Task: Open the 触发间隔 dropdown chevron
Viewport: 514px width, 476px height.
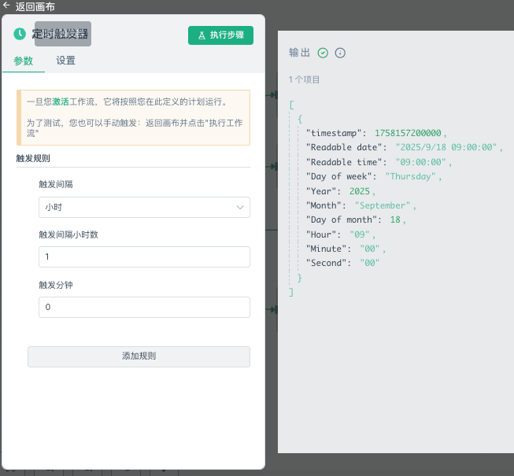Action: click(240, 207)
